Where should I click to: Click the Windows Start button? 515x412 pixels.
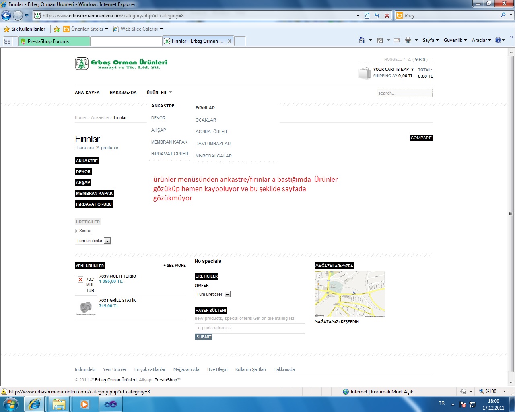pos(11,404)
